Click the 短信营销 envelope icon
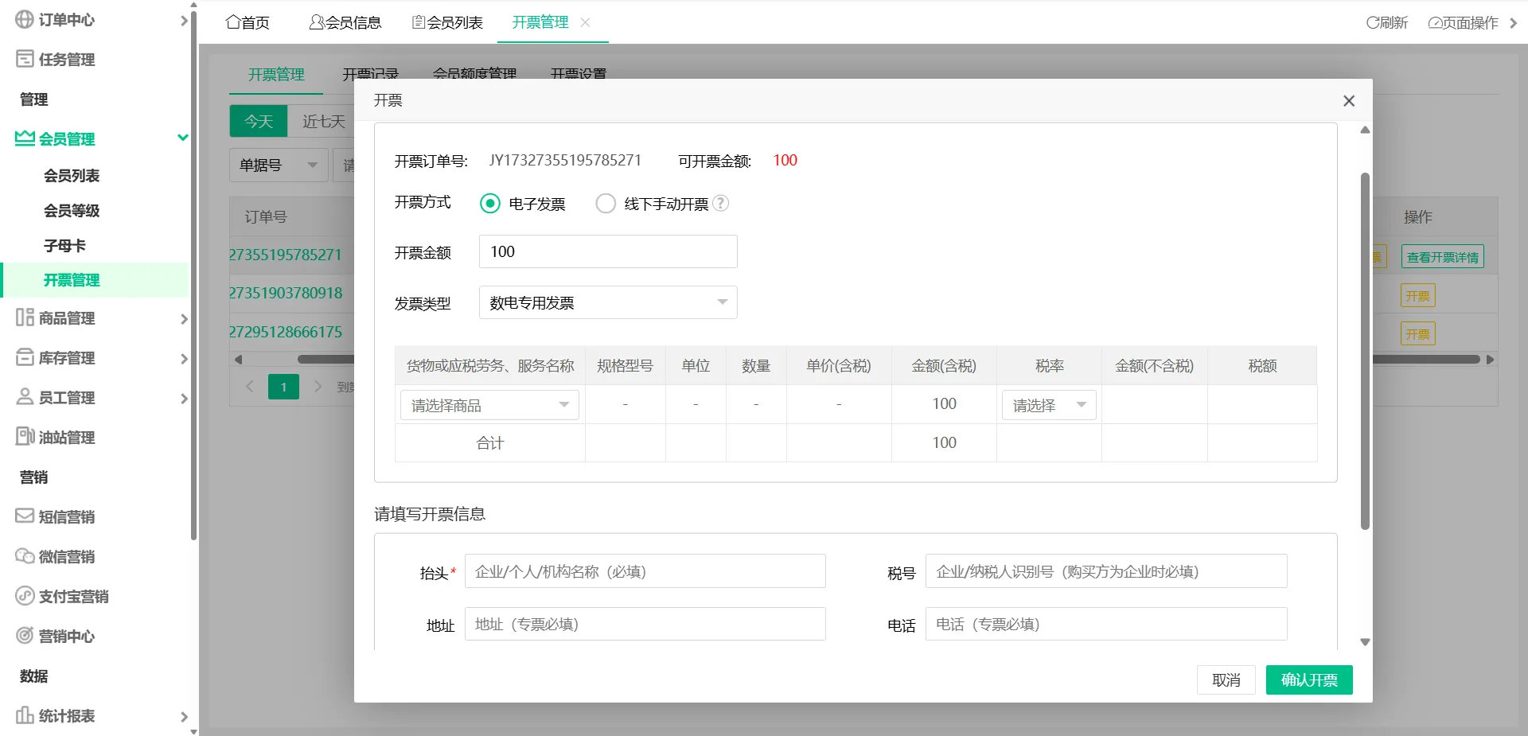This screenshot has width=1528, height=736. (x=25, y=516)
